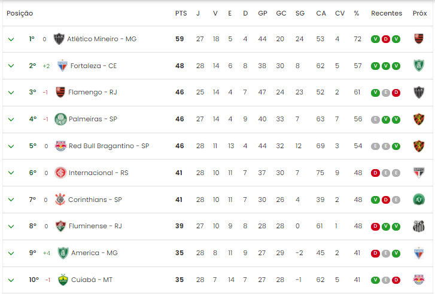
Task: Click Flamengo's gray E recent result badge
Action: 385,93
